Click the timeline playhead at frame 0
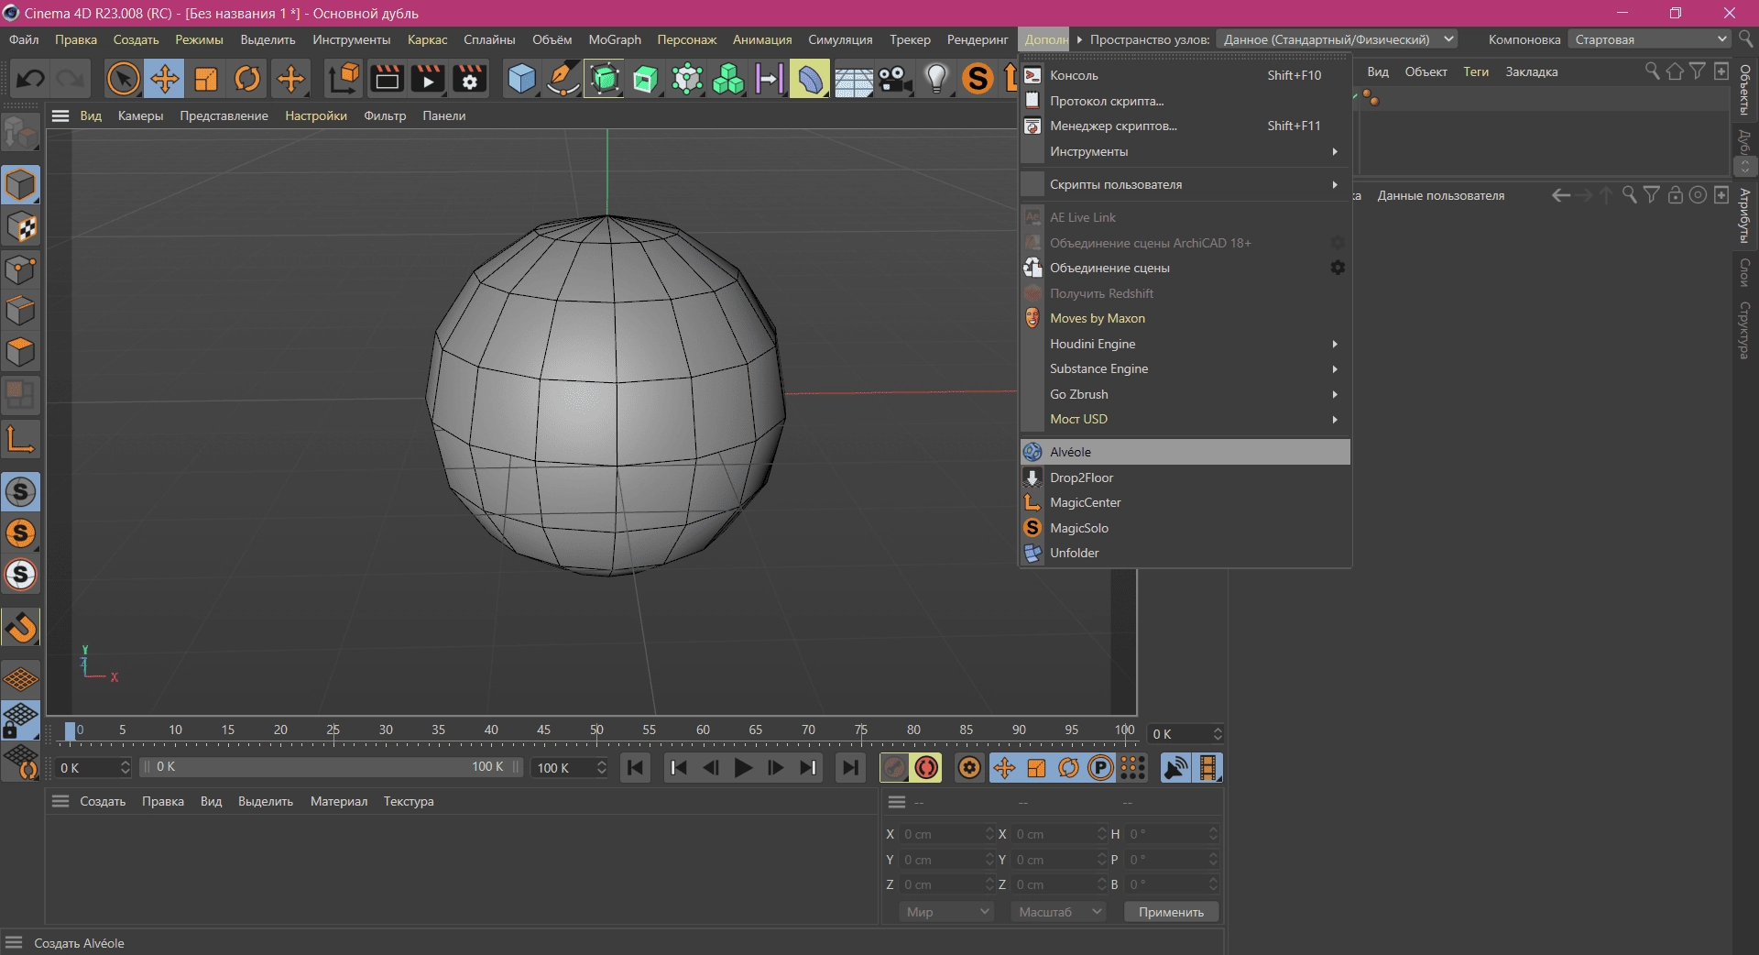Viewport: 1759px width, 955px height. pyautogui.click(x=71, y=730)
